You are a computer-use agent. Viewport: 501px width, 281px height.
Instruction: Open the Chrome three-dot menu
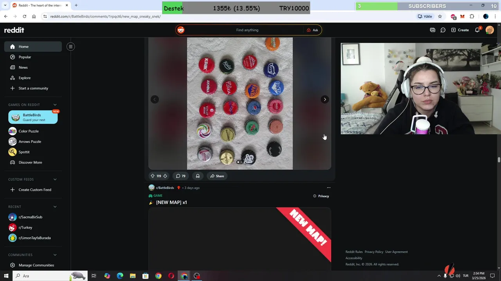(496, 16)
